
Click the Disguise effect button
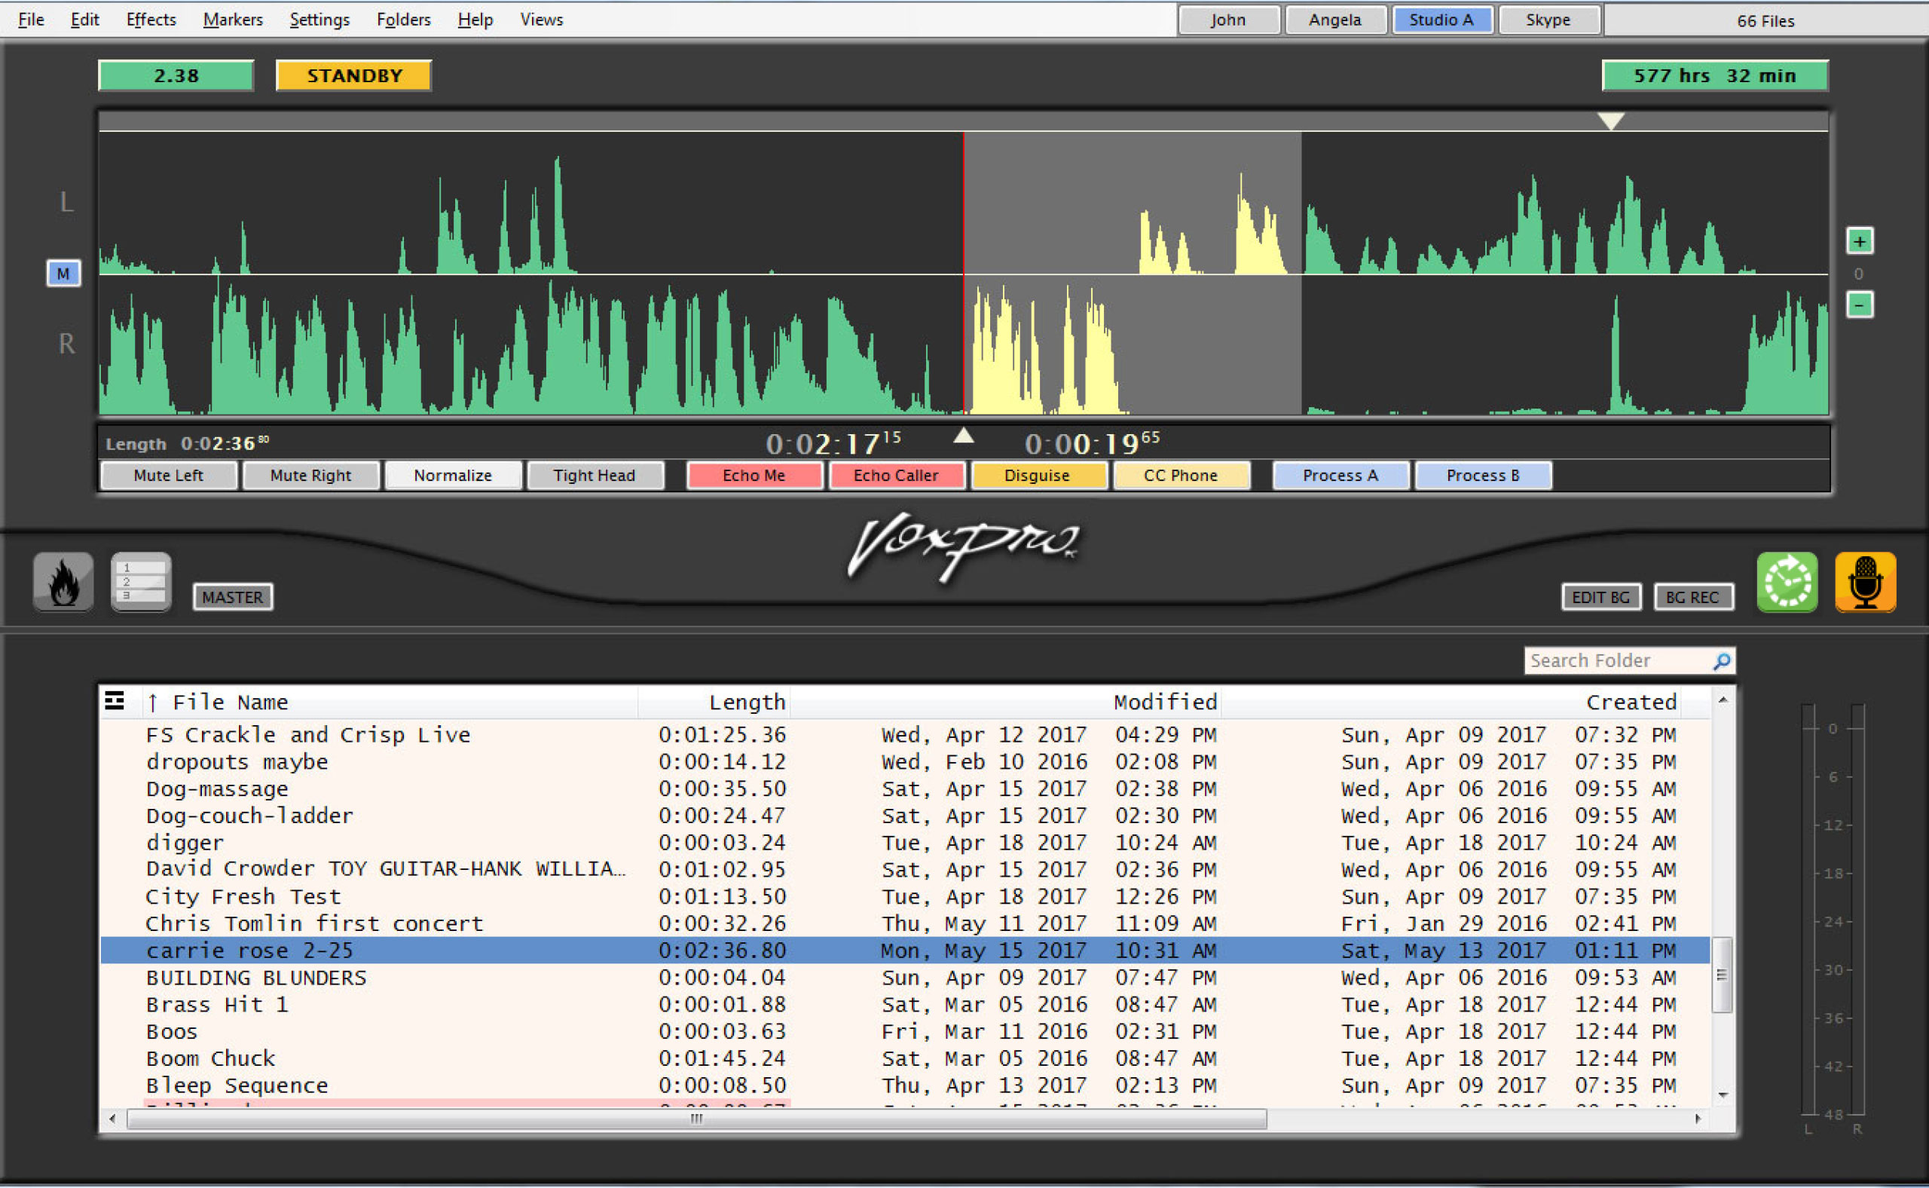1038,476
